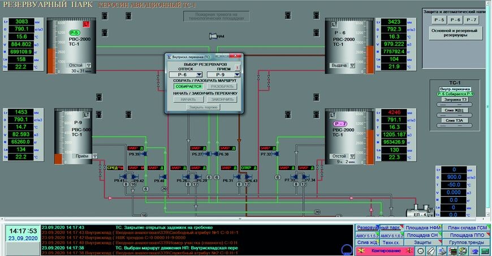Click the НАЧАТЬ transfer button
The image size is (492, 256).
click(x=188, y=99)
